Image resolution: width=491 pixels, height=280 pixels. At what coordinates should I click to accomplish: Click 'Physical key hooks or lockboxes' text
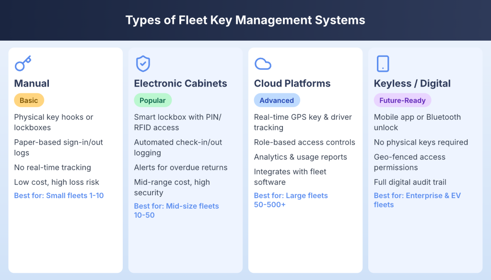(x=54, y=122)
